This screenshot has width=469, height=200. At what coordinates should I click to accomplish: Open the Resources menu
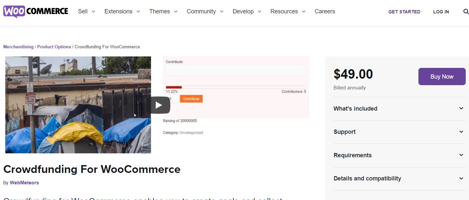[x=288, y=11]
